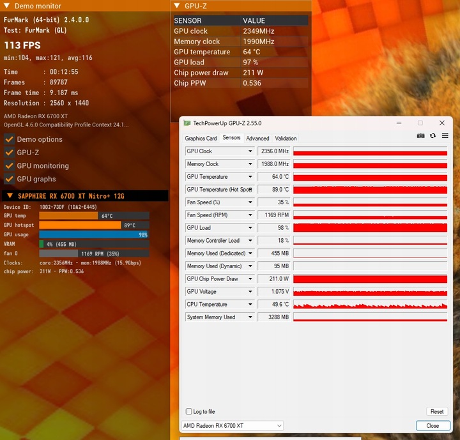The image size is (460, 440).
Task: Uncheck the Demo options checkbox
Action: coord(10,139)
